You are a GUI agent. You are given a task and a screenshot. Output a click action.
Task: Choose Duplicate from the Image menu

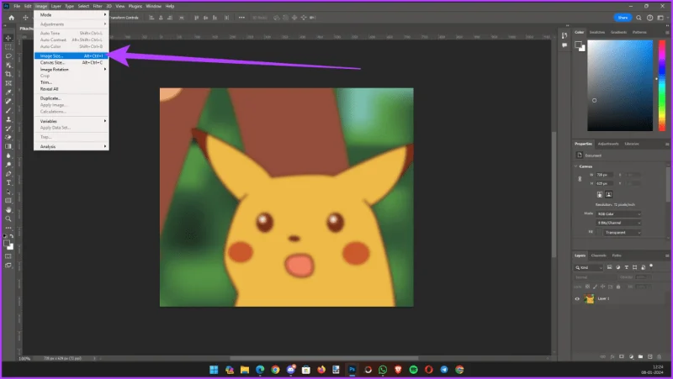pos(72,98)
